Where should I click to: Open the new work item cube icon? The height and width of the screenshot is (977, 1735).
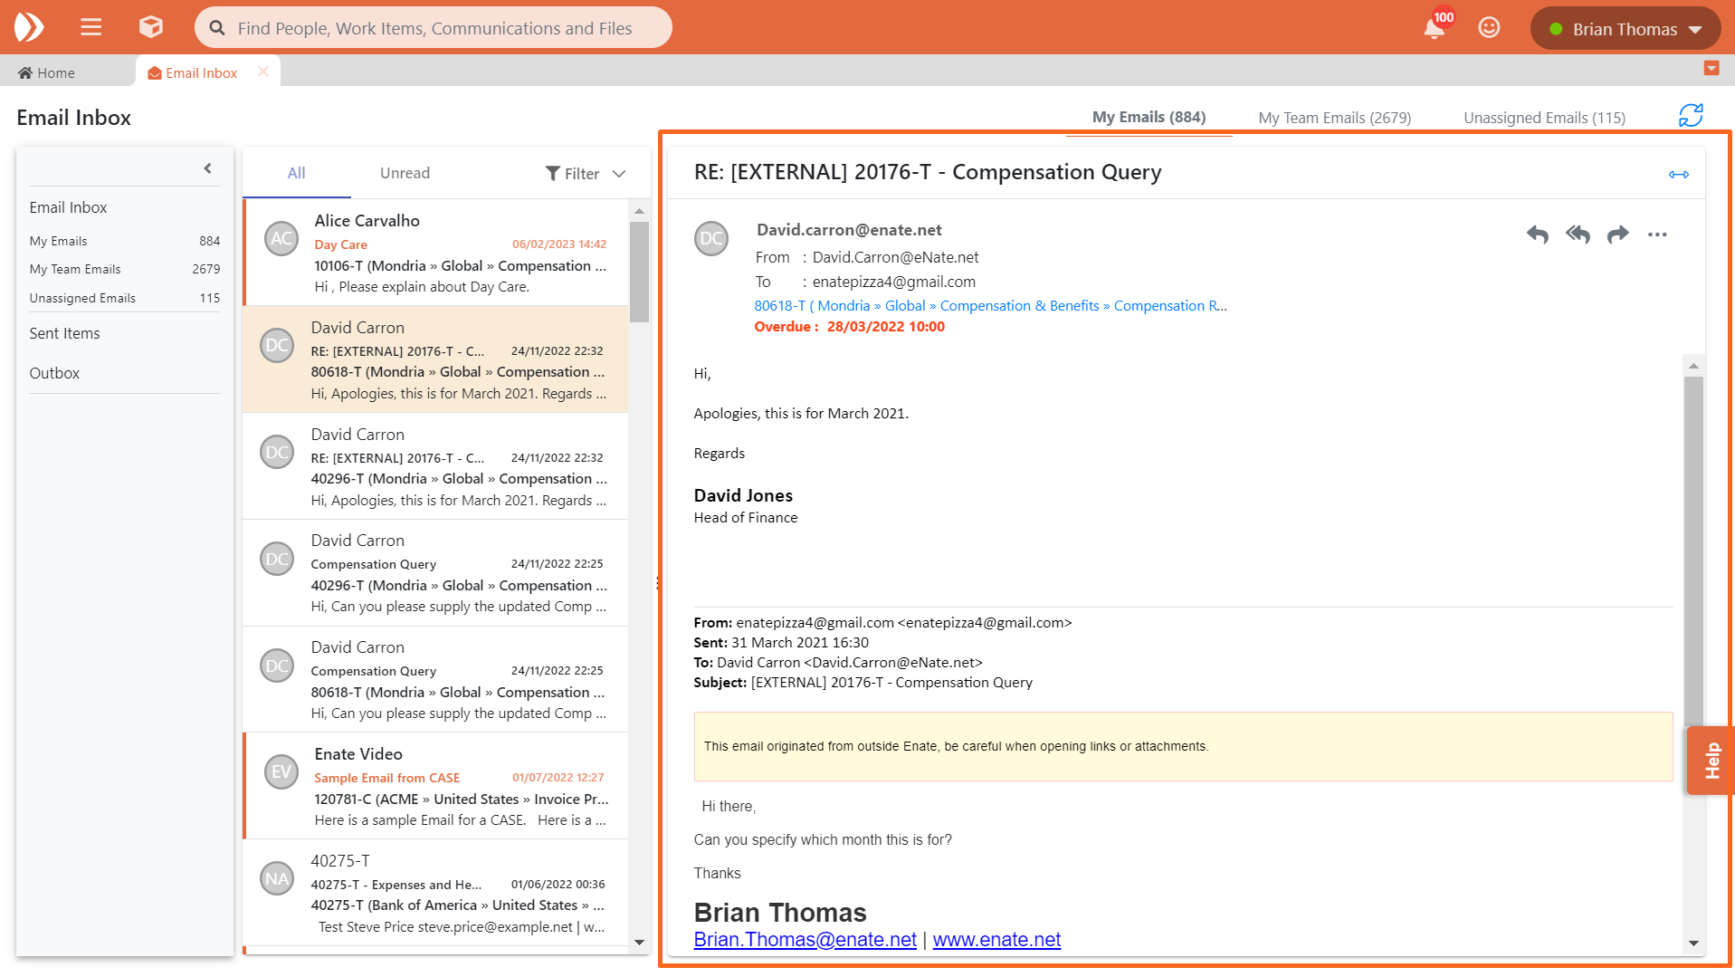[x=150, y=27]
